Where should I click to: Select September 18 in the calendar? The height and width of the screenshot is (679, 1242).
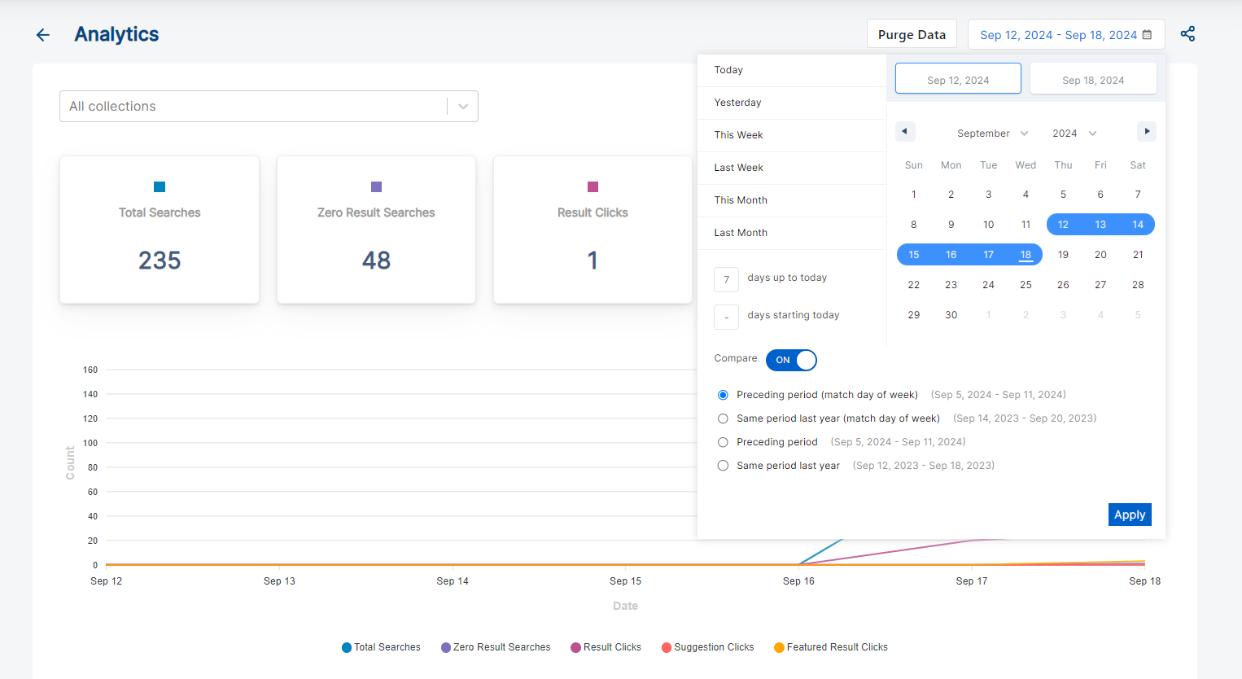pyautogui.click(x=1026, y=255)
